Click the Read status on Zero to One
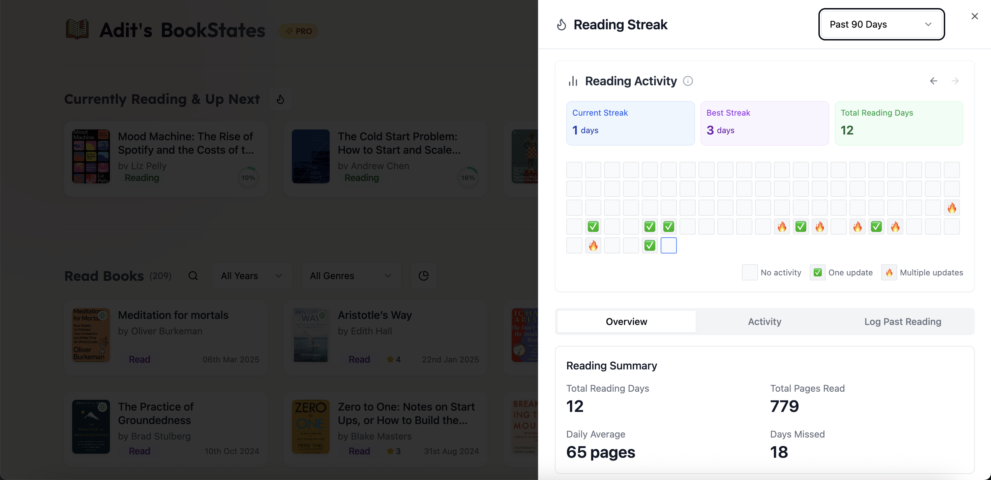Viewport: 991px width, 480px height. [359, 451]
